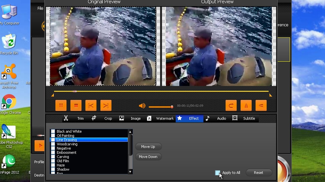This screenshot has width=325, height=182.
Task: Click the yellow playback progress bar
Action: [x=161, y=91]
